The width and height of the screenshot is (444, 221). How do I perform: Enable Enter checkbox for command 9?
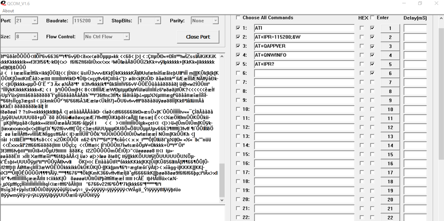[372, 100]
